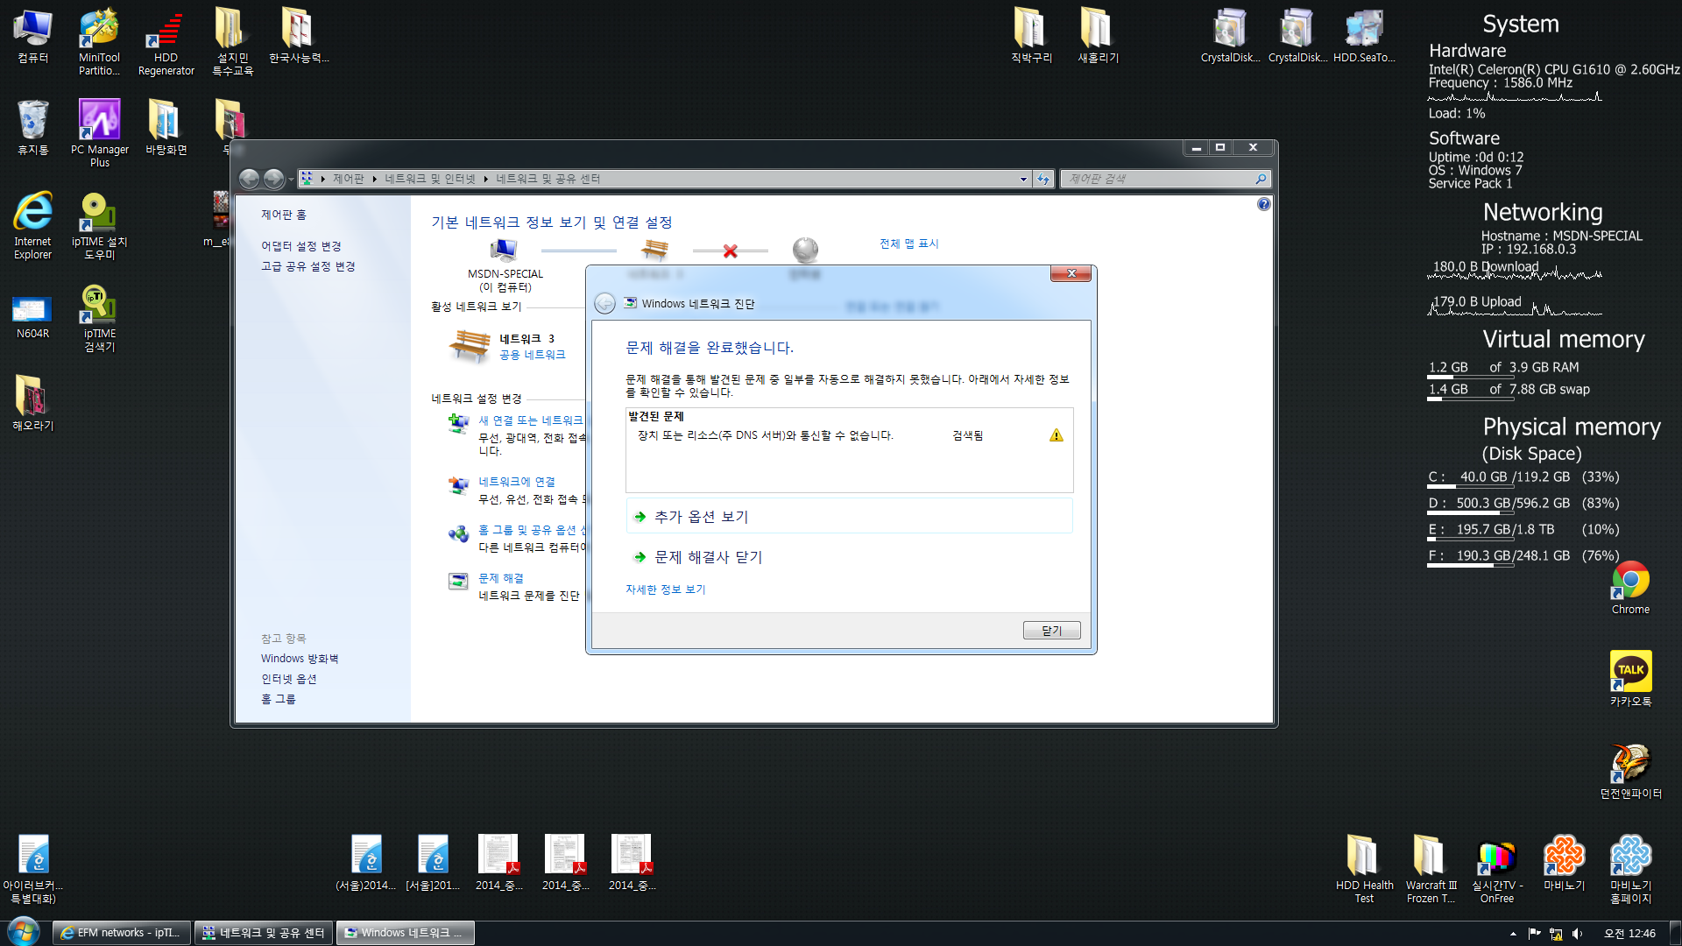Launch 실시간TV - OnFree shortcut

[x=1497, y=869]
